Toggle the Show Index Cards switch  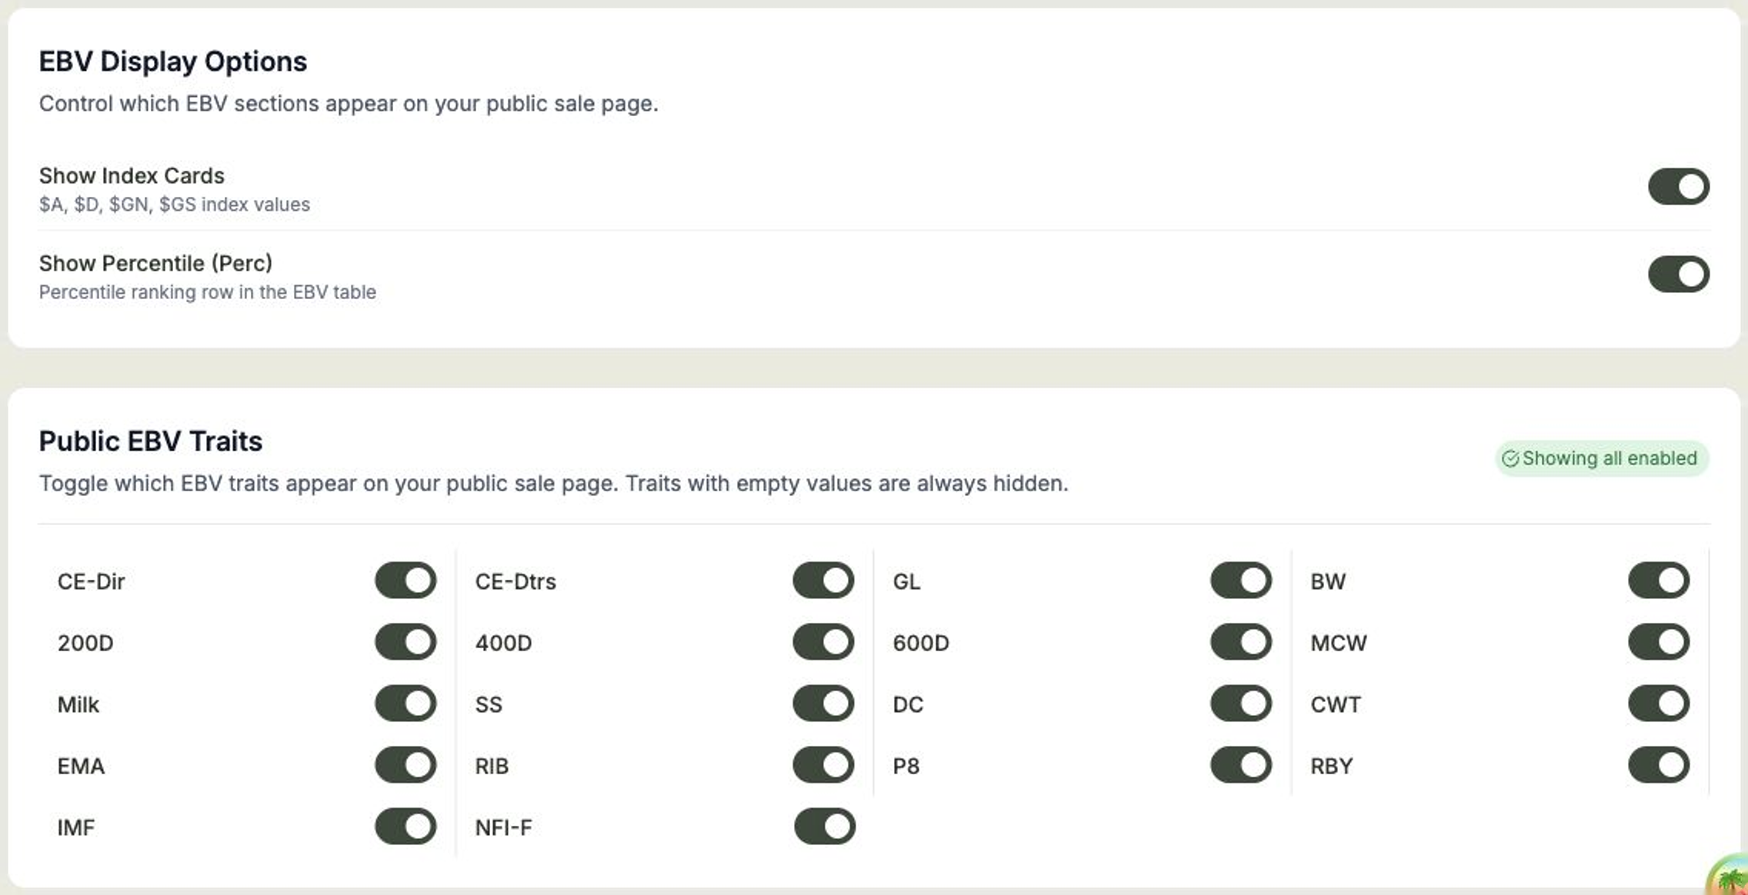point(1678,187)
